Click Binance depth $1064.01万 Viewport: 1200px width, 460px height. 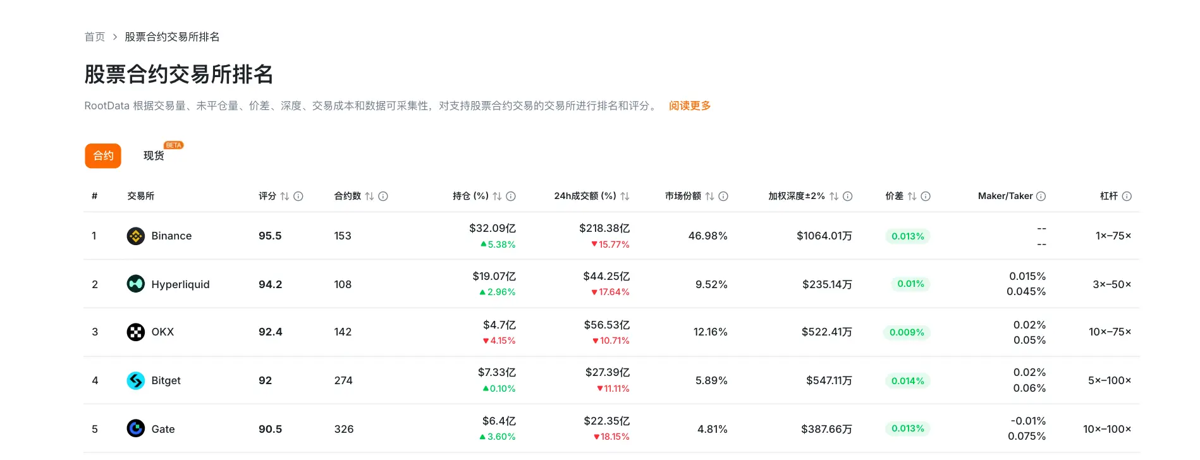(x=824, y=236)
